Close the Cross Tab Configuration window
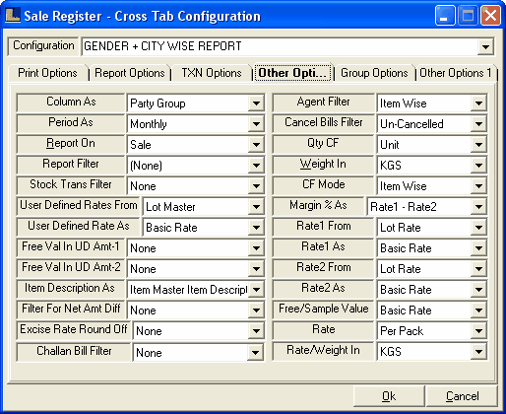Image resolution: width=506 pixels, height=414 pixels. click(x=490, y=16)
